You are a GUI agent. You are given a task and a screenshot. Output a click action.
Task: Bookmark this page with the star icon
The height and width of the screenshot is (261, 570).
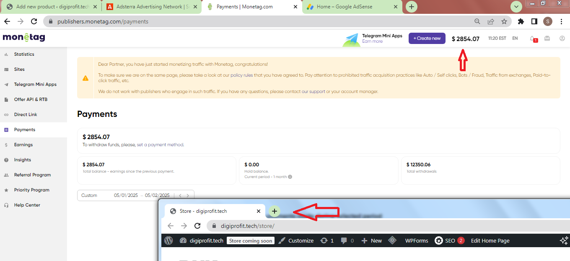(x=504, y=21)
